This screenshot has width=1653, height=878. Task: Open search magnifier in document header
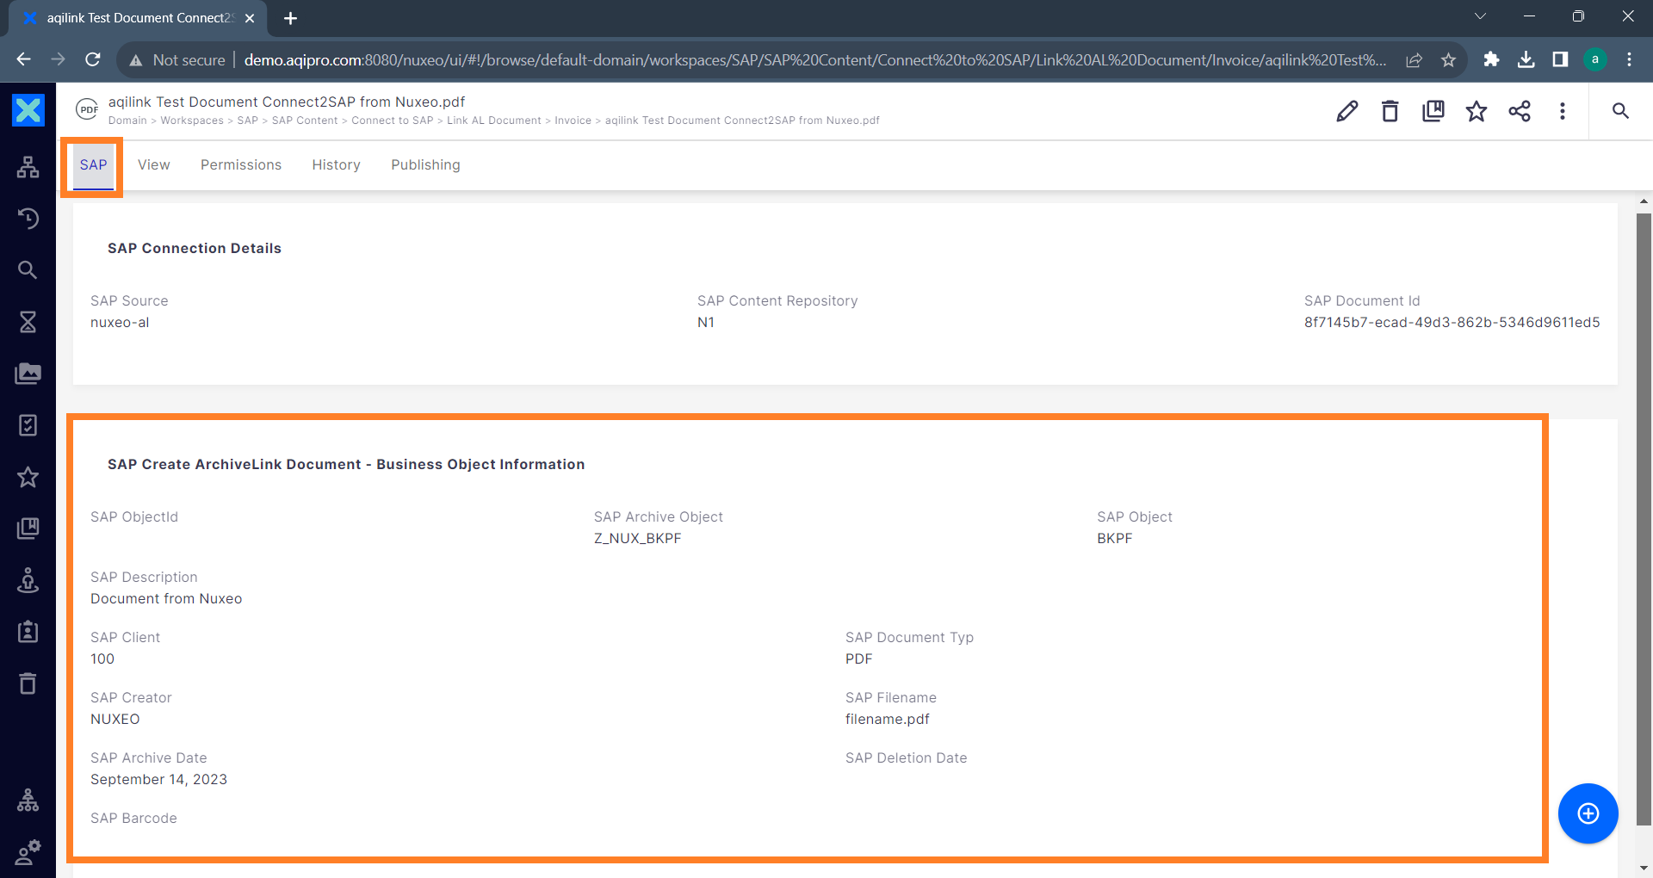1620,111
